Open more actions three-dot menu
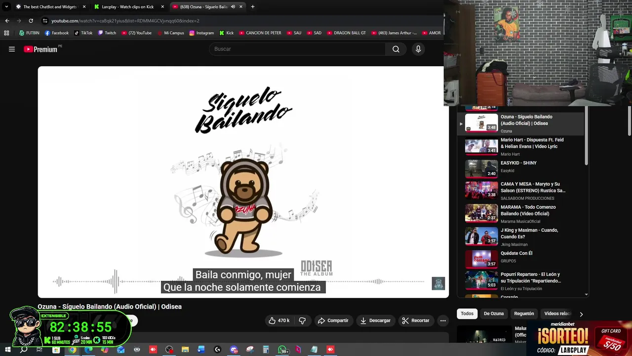The height and width of the screenshot is (356, 632). 443,320
